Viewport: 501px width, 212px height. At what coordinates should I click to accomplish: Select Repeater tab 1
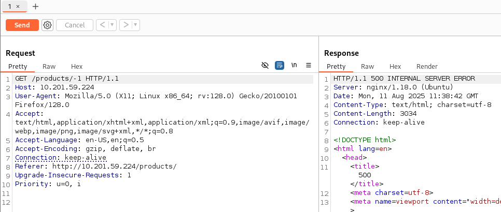(x=10, y=7)
